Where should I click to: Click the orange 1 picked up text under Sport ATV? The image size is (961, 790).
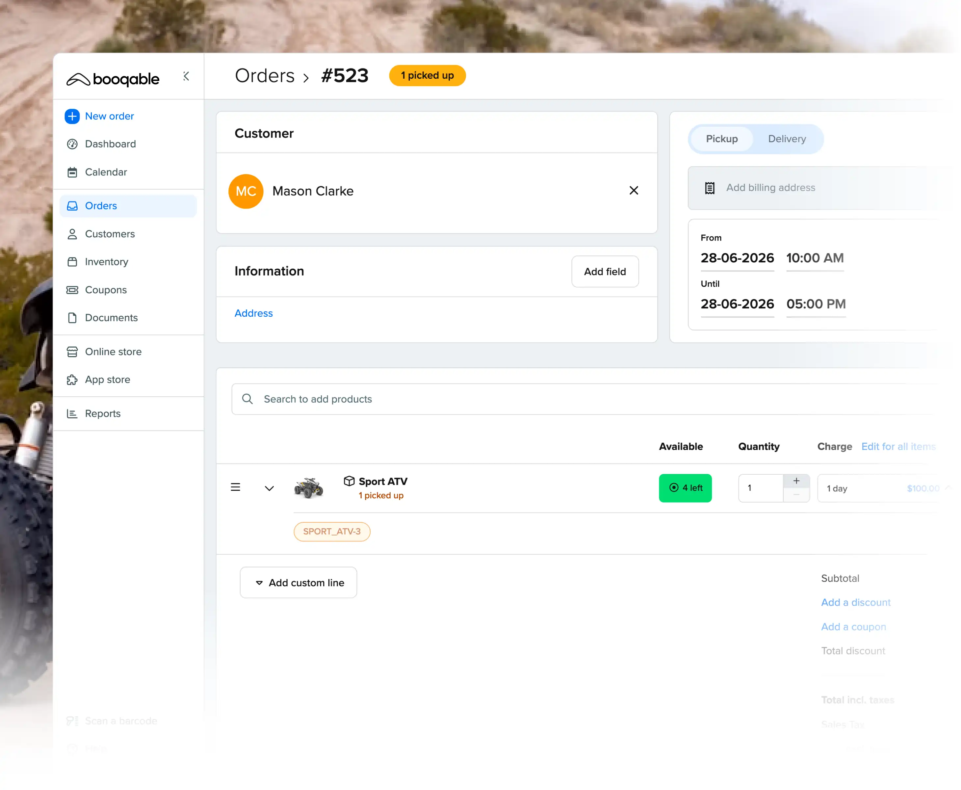click(x=381, y=496)
